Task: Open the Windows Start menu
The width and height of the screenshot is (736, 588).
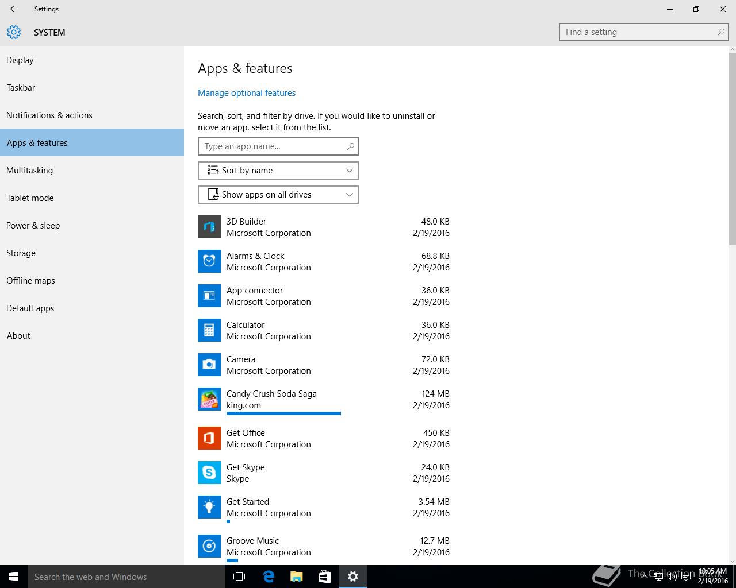Action: [14, 577]
